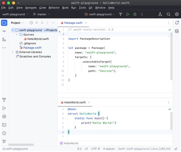Open the Run tool window in left sidebar

pos(4,108)
